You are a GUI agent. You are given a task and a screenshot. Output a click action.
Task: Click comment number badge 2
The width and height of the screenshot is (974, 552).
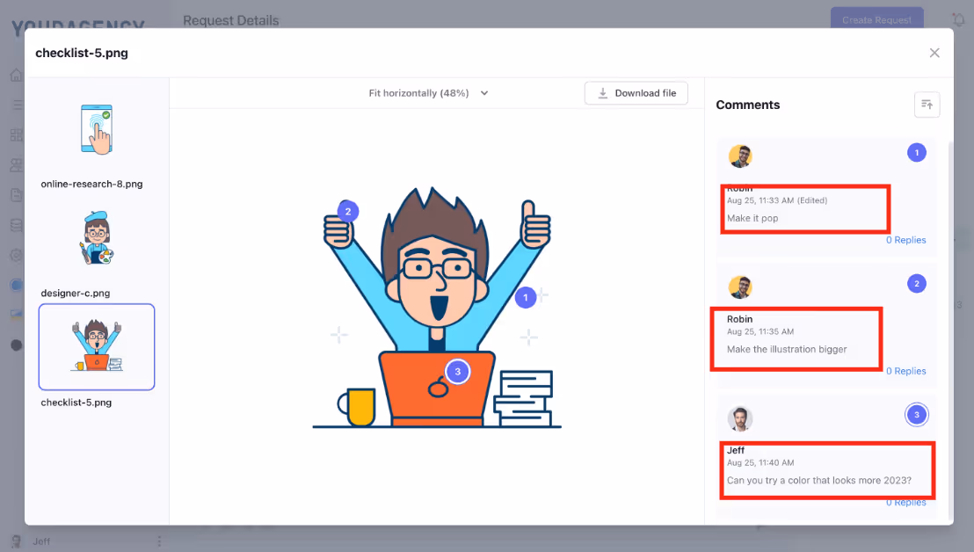point(917,284)
